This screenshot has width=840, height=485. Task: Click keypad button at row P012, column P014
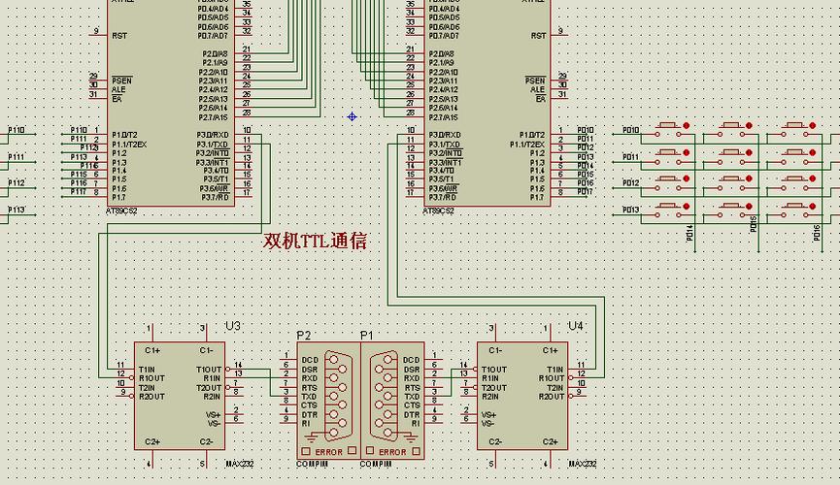click(x=667, y=183)
